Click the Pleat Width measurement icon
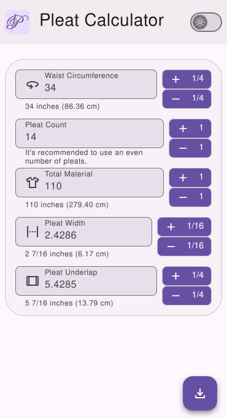Screen dimensions: 227x418 click(x=33, y=232)
